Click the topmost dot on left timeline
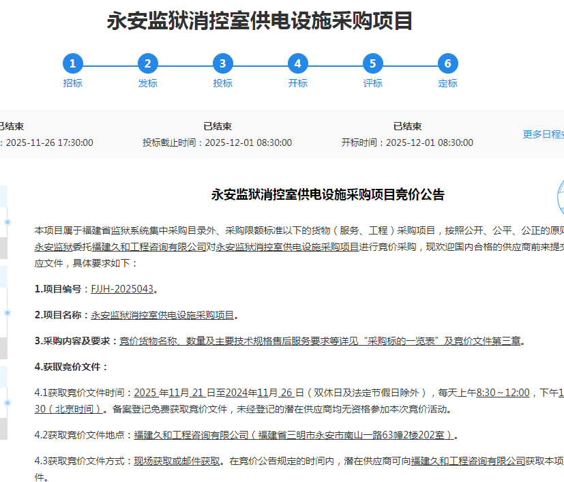 tap(8, 222)
